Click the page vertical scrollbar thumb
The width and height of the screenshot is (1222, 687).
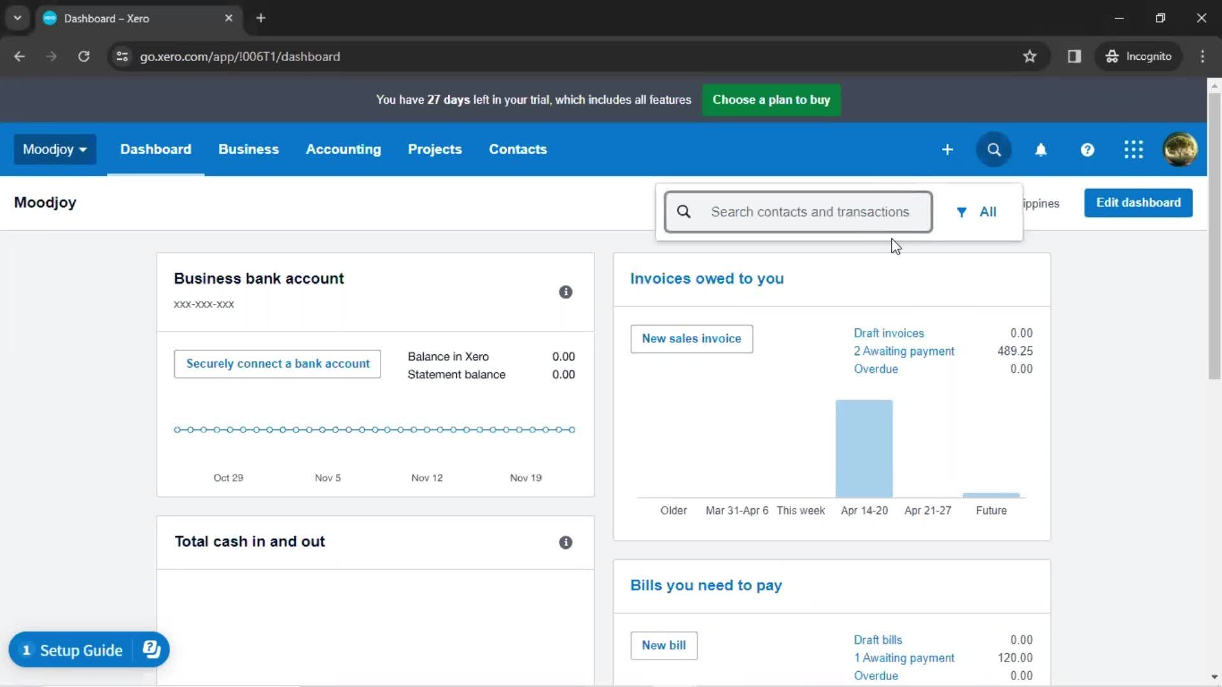[1214, 235]
